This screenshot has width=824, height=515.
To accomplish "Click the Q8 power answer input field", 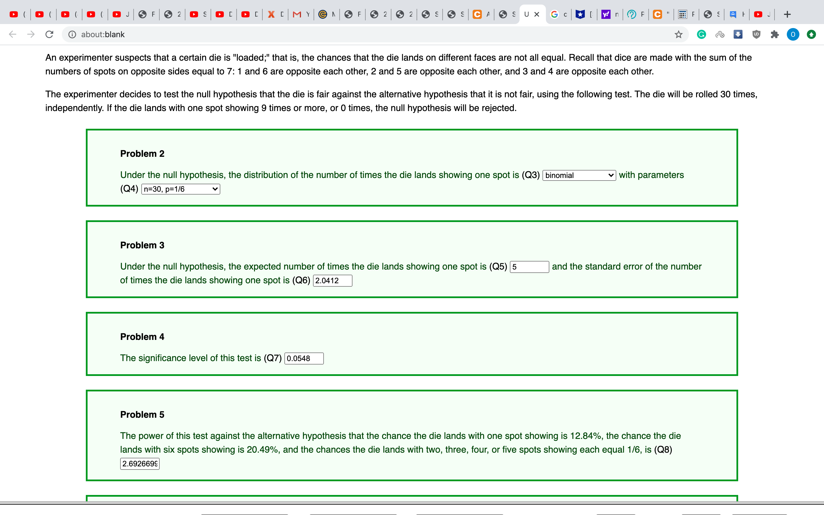I will tap(140, 463).
